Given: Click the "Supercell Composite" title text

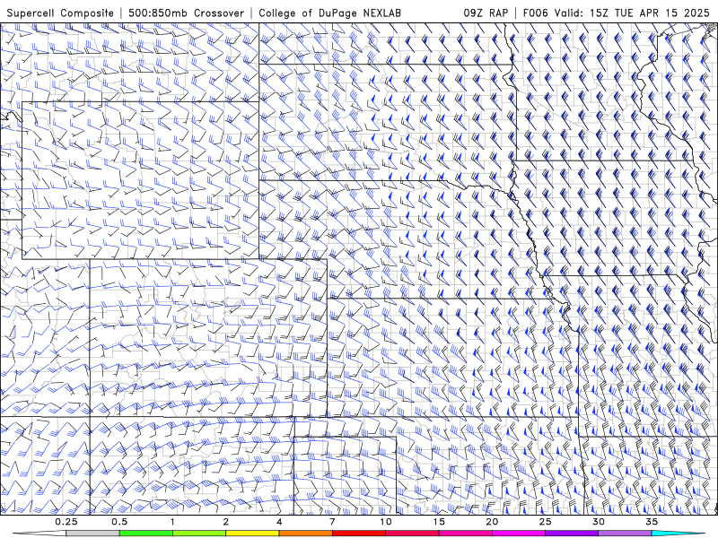Looking at the screenshot, I should (60, 13).
